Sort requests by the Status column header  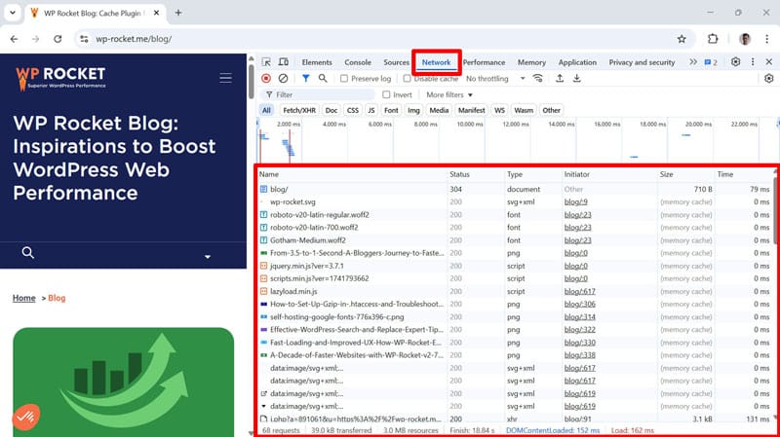(x=476, y=174)
